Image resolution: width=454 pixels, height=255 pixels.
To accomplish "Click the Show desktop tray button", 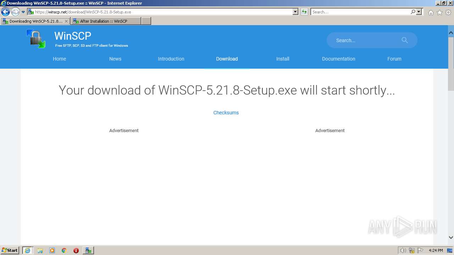I will [x=450, y=250].
